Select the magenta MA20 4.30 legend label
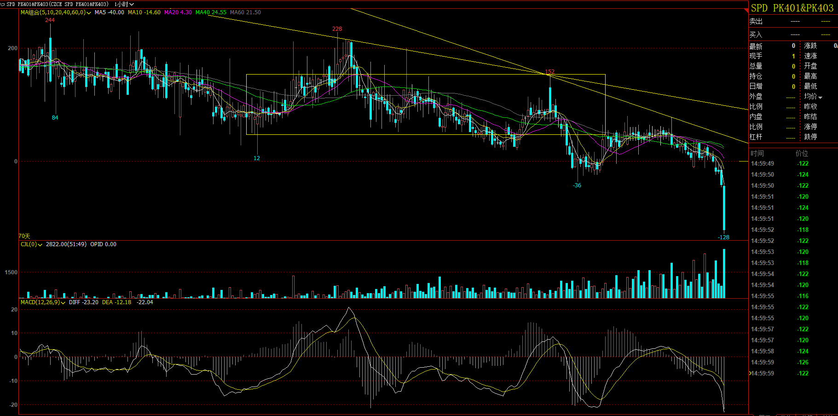 point(178,12)
